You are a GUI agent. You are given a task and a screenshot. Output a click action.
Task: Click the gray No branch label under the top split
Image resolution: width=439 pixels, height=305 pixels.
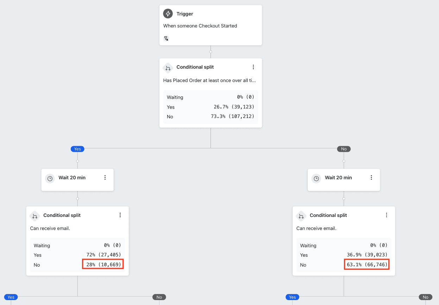344,149
